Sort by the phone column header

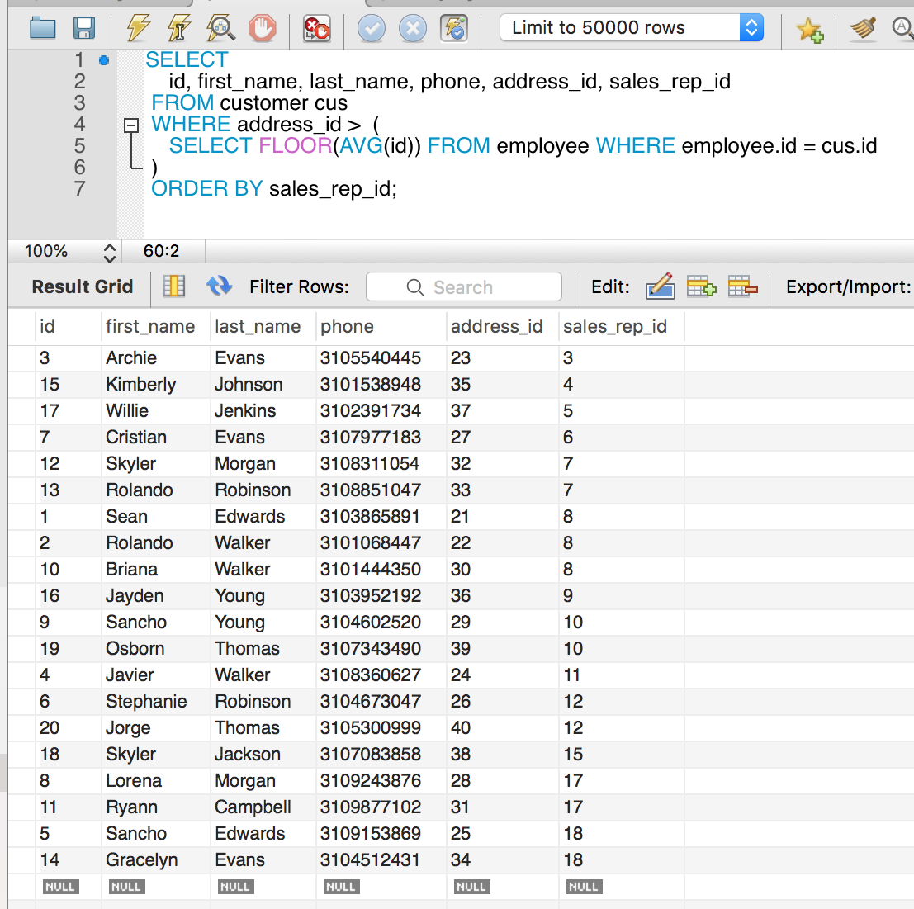pos(381,326)
